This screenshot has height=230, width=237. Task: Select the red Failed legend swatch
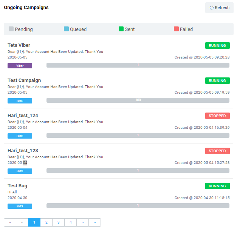[x=176, y=29]
